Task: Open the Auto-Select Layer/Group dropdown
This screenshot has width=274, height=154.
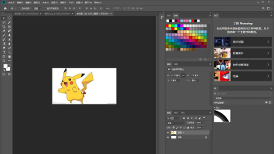Action: point(37,8)
